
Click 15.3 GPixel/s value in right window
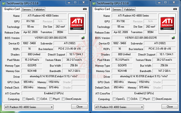[122, 60]
